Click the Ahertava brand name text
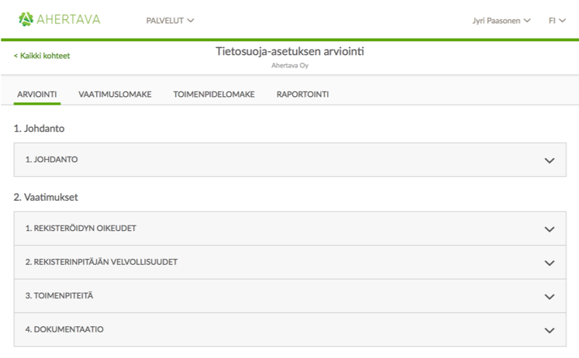 tap(69, 19)
